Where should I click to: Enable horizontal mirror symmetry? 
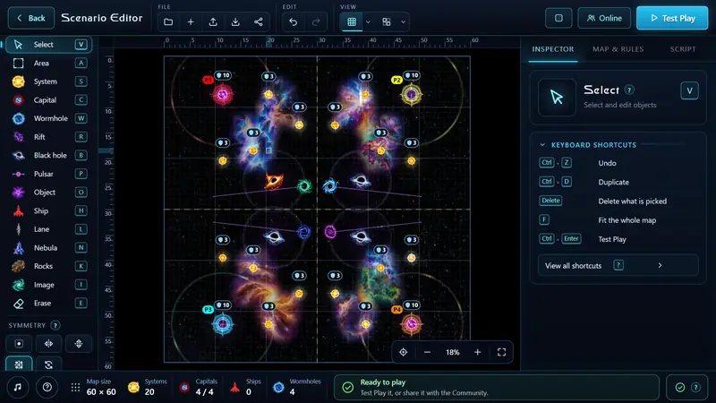pos(48,344)
